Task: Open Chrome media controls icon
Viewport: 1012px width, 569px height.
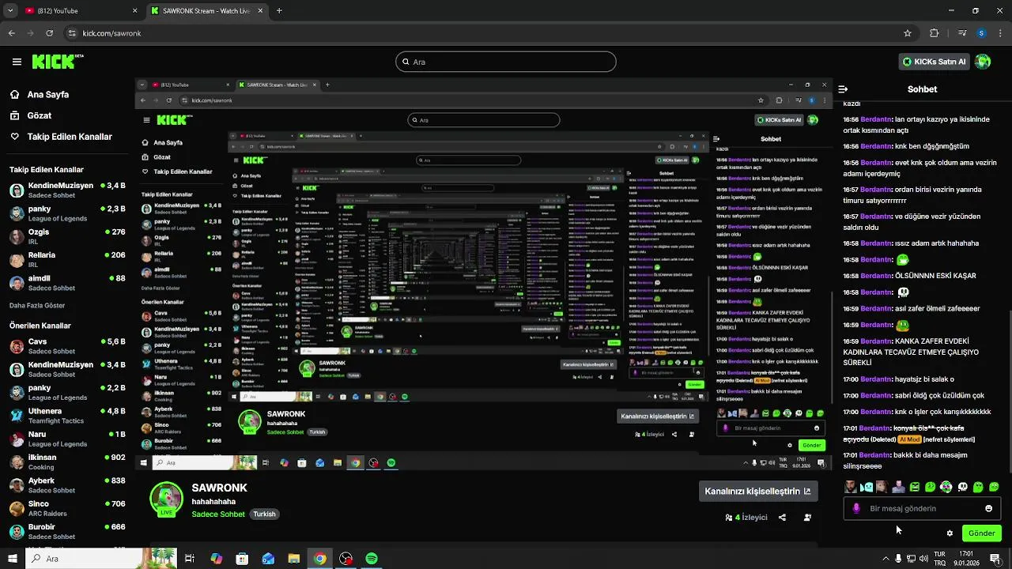Action: click(962, 33)
